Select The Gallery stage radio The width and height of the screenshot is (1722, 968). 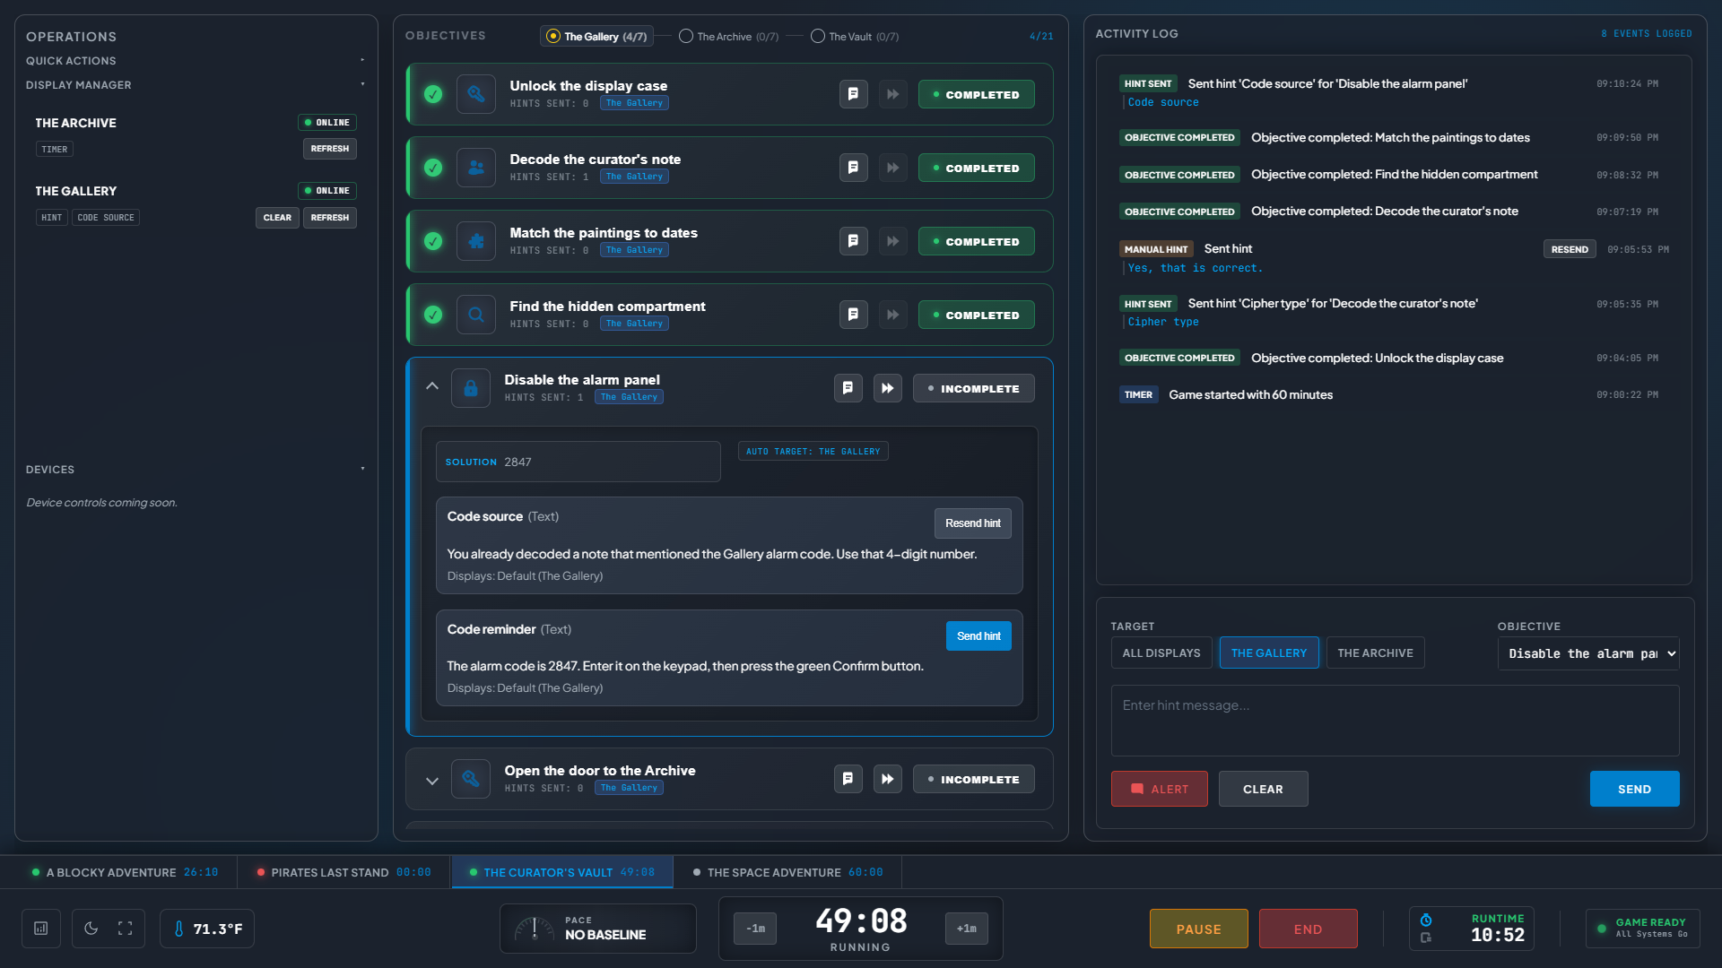553,37
